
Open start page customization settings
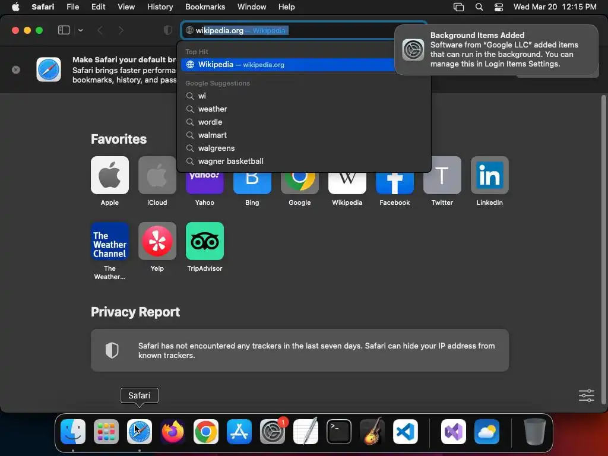point(586,395)
